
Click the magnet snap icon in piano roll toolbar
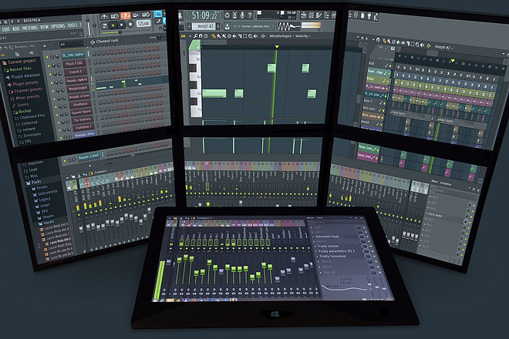[201, 36]
